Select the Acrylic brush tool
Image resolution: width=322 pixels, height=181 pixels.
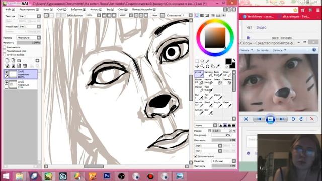217,105
